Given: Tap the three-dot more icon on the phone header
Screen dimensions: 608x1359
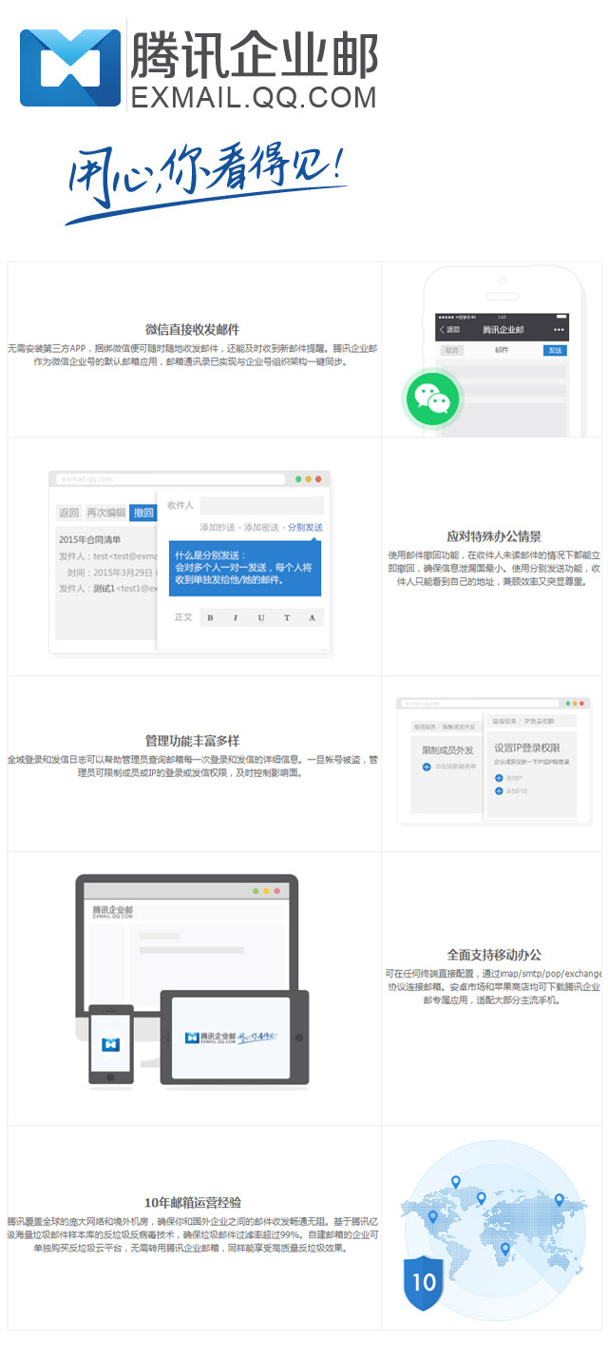Looking at the screenshot, I should [559, 329].
